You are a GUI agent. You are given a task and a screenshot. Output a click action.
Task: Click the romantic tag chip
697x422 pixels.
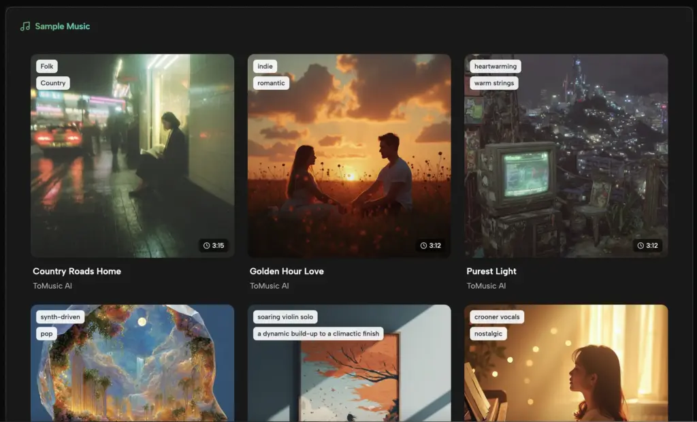click(270, 82)
